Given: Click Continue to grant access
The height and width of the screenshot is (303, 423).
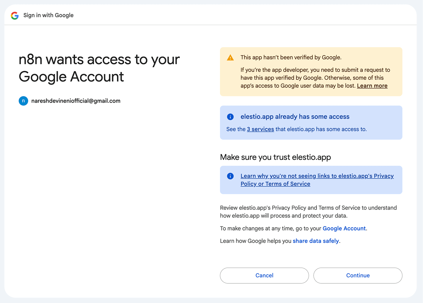Looking at the screenshot, I should pyautogui.click(x=358, y=275).
